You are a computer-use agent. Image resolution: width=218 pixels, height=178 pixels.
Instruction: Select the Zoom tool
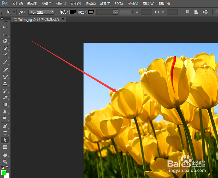pyautogui.click(x=5, y=161)
